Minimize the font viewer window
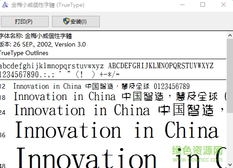 pos(182,5)
